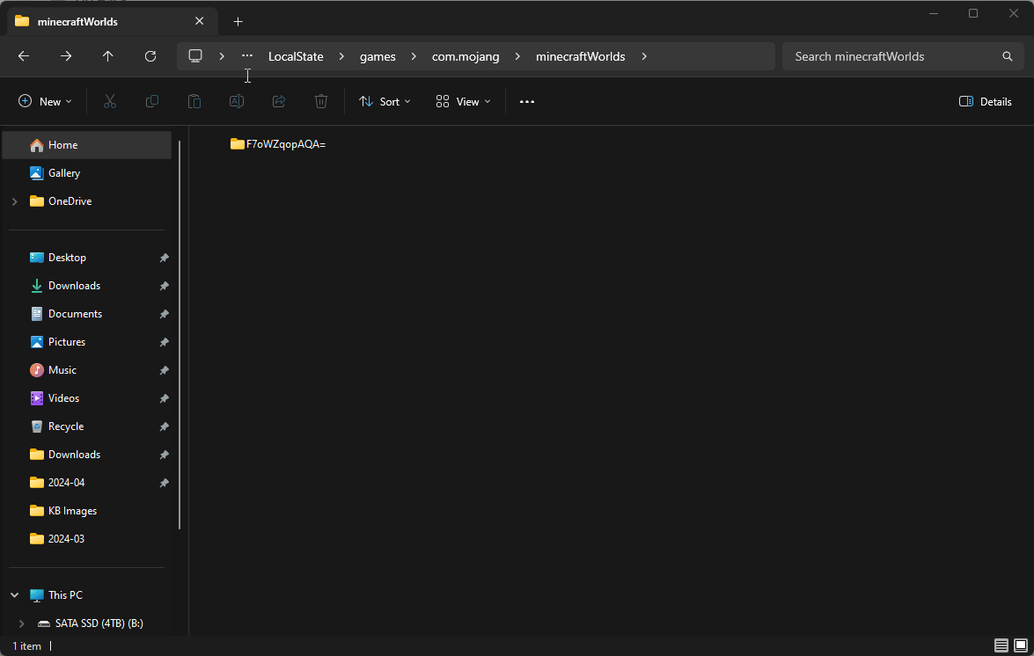Toggle the Details pane
The width and height of the screenshot is (1034, 656).
coord(986,102)
